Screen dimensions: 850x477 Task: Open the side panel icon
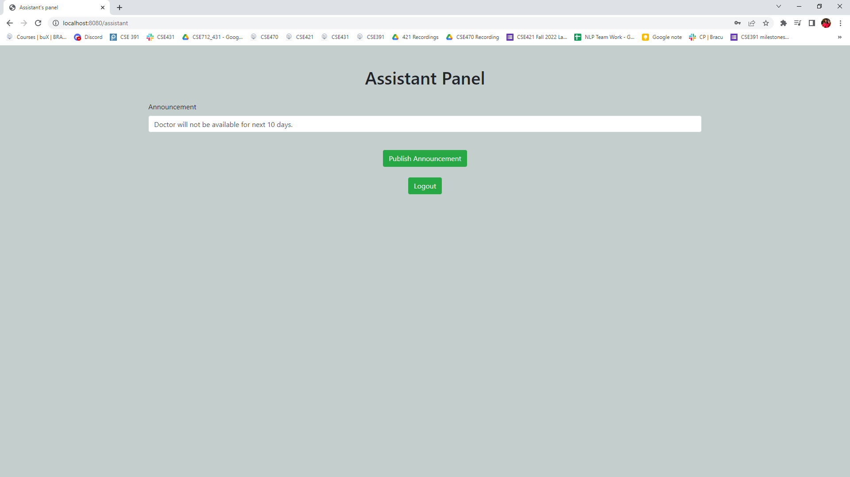pyautogui.click(x=812, y=23)
